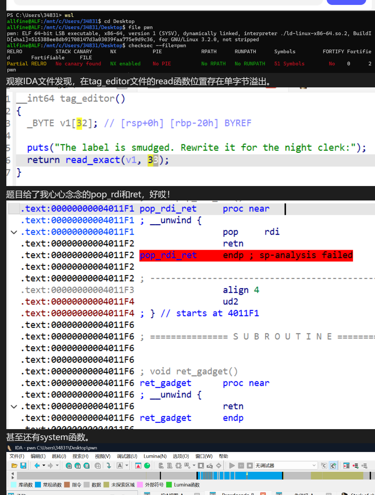
Task: Click the gray pencil edit icon
Action: pos(210,466)
